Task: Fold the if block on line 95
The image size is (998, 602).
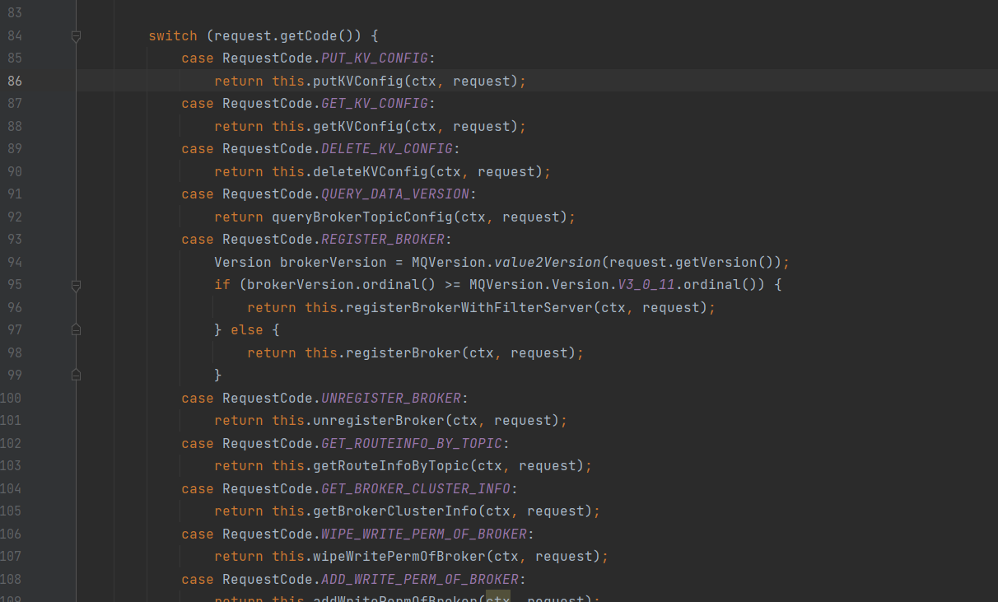Action: click(76, 285)
